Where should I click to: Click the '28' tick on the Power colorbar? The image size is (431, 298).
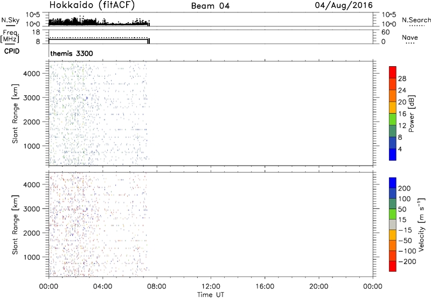[x=402, y=79]
